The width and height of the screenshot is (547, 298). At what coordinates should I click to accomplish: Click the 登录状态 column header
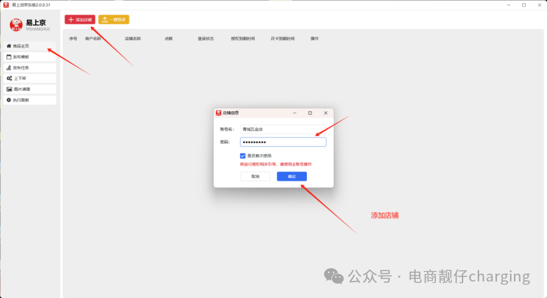click(206, 39)
